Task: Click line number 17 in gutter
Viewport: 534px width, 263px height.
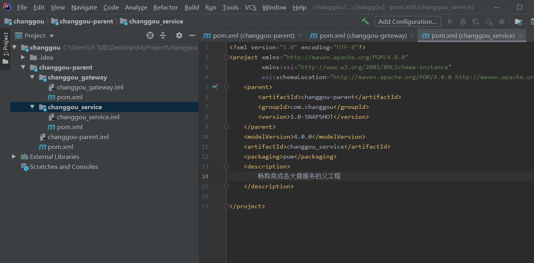Action: coord(205,206)
